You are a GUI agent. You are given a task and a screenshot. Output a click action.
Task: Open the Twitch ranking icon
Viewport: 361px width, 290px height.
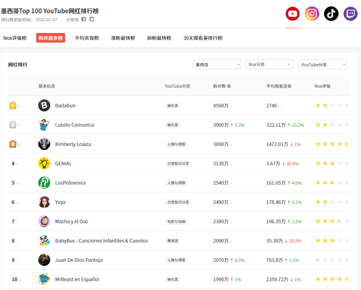pyautogui.click(x=351, y=14)
